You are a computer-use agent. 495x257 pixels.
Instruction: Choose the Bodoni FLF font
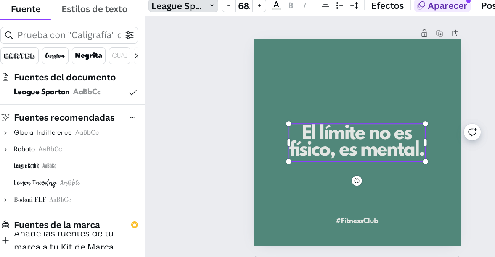point(42,200)
